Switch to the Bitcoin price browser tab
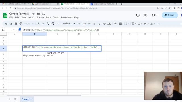The height and width of the screenshot is (102, 182). click(104, 4)
